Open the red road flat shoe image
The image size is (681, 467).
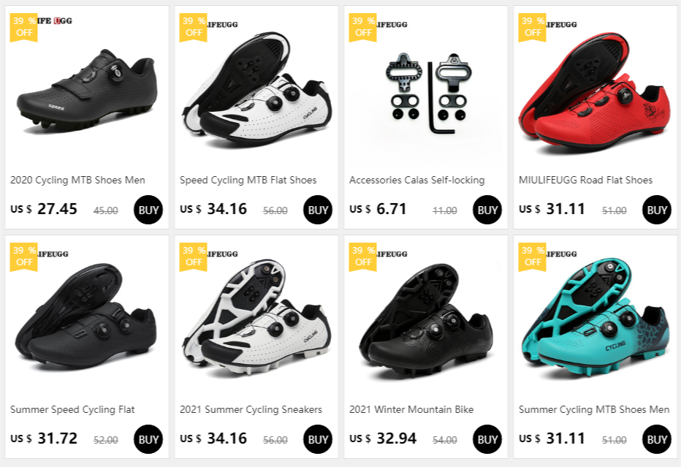(595, 89)
